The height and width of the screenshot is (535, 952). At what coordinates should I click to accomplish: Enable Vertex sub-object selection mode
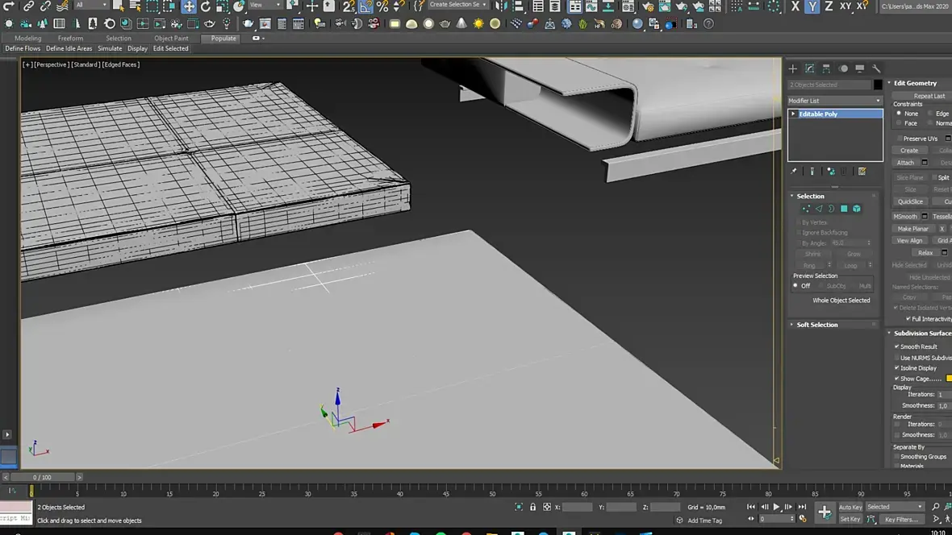tap(805, 209)
